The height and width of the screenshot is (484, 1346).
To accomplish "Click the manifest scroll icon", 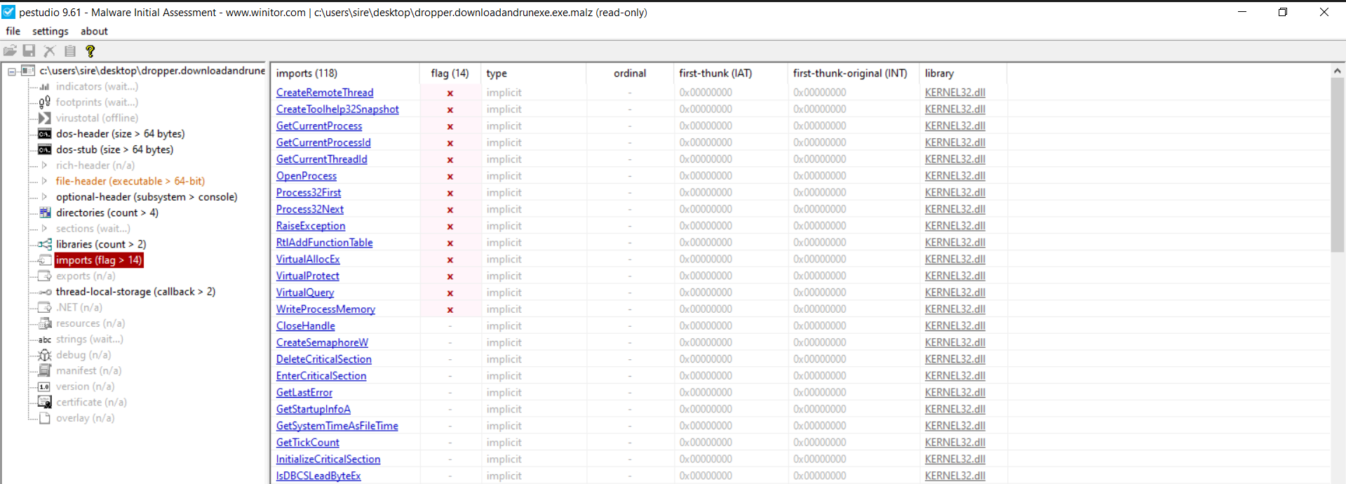I will pos(44,370).
